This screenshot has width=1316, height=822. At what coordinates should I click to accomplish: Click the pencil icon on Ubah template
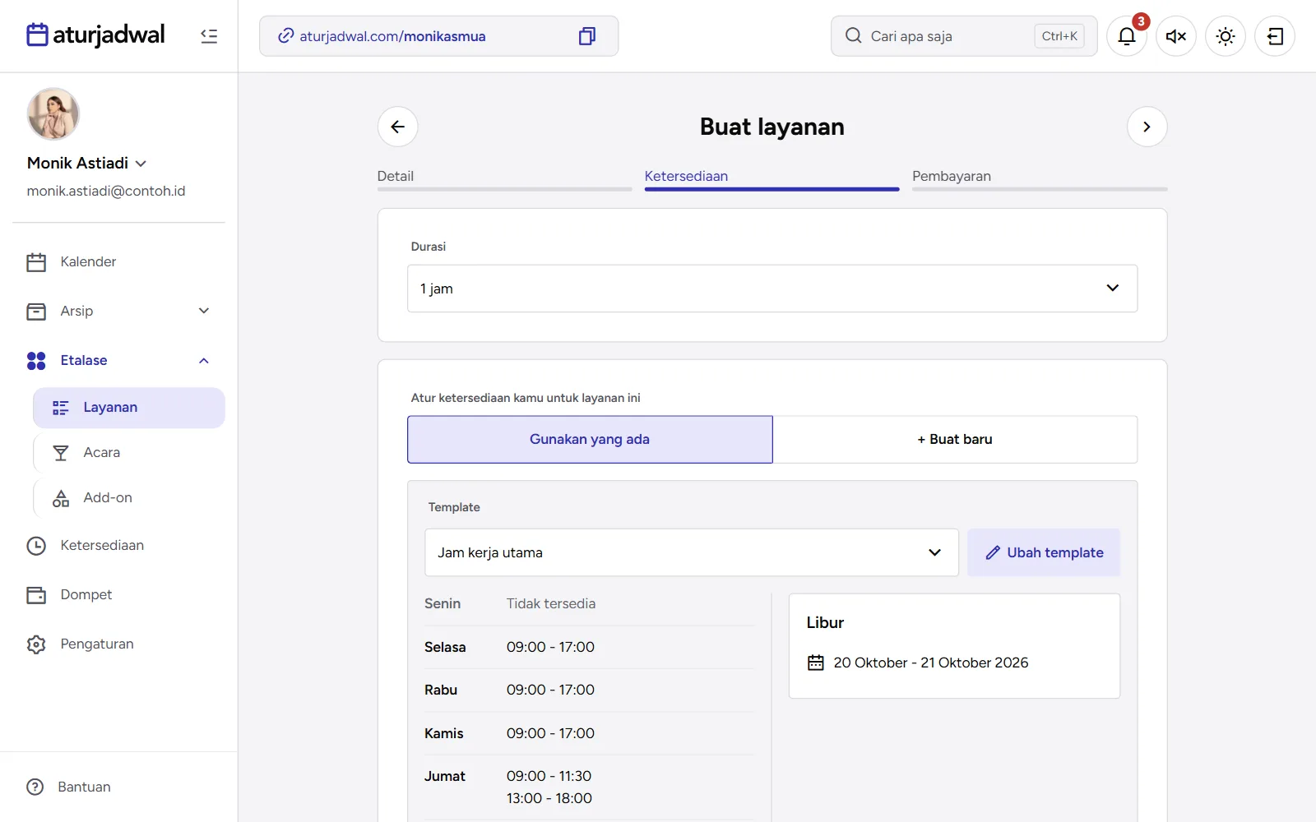pyautogui.click(x=993, y=552)
